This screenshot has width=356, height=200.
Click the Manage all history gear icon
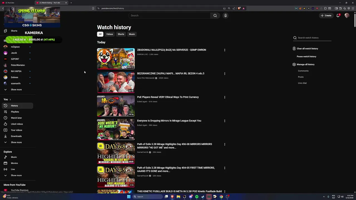point(294,64)
